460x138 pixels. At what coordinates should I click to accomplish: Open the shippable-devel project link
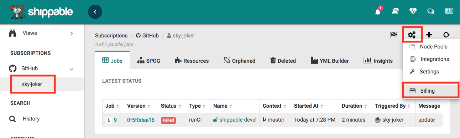[235, 120]
